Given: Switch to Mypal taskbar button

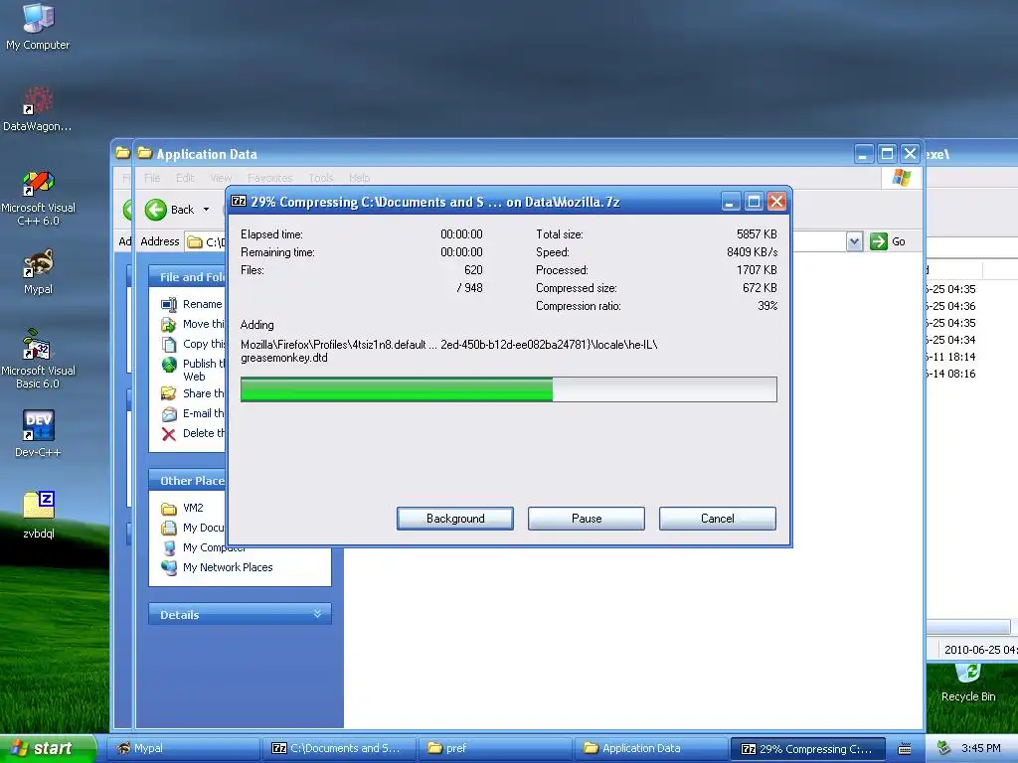Looking at the screenshot, I should click(x=183, y=748).
